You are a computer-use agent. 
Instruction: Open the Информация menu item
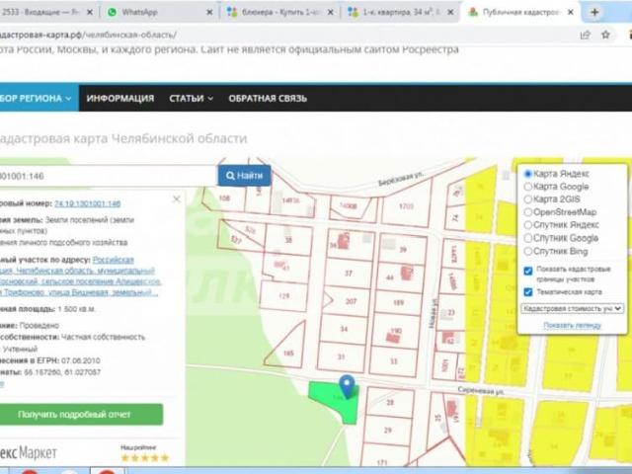pyautogui.click(x=119, y=99)
